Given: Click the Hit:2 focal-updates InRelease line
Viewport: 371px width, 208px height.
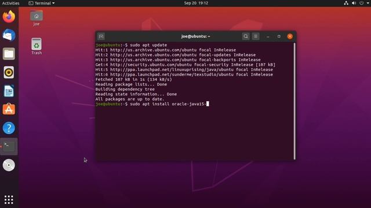Looking at the screenshot, I should 176,55.
